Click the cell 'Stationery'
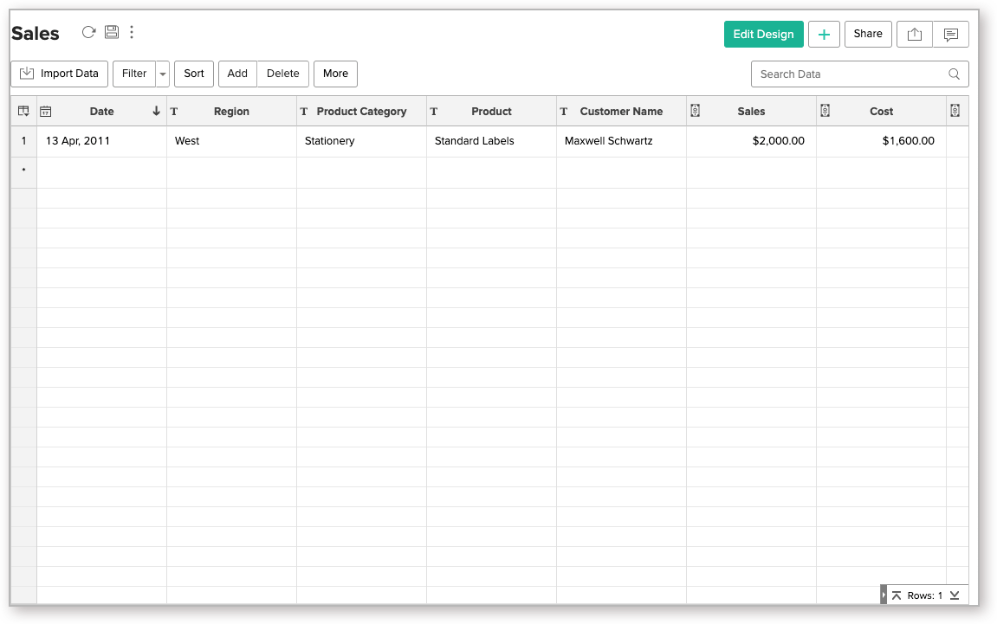The width and height of the screenshot is (997, 624). (x=361, y=141)
